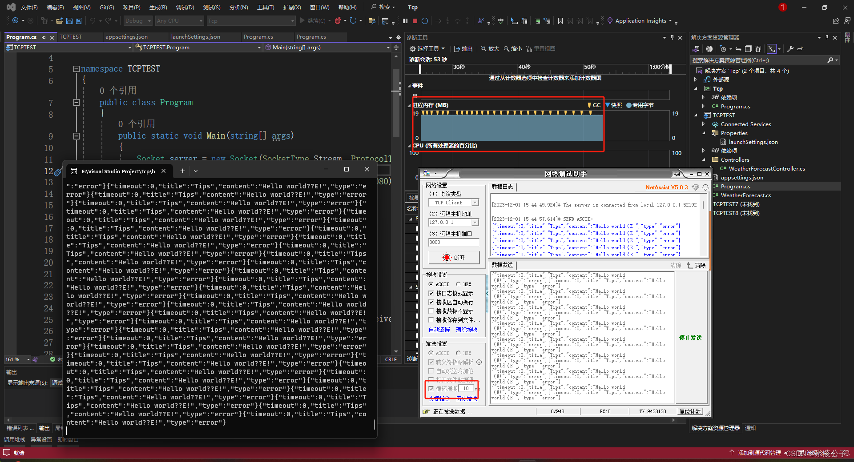Toggle the 循环周期 checkbox
The image size is (854, 462).
point(431,389)
